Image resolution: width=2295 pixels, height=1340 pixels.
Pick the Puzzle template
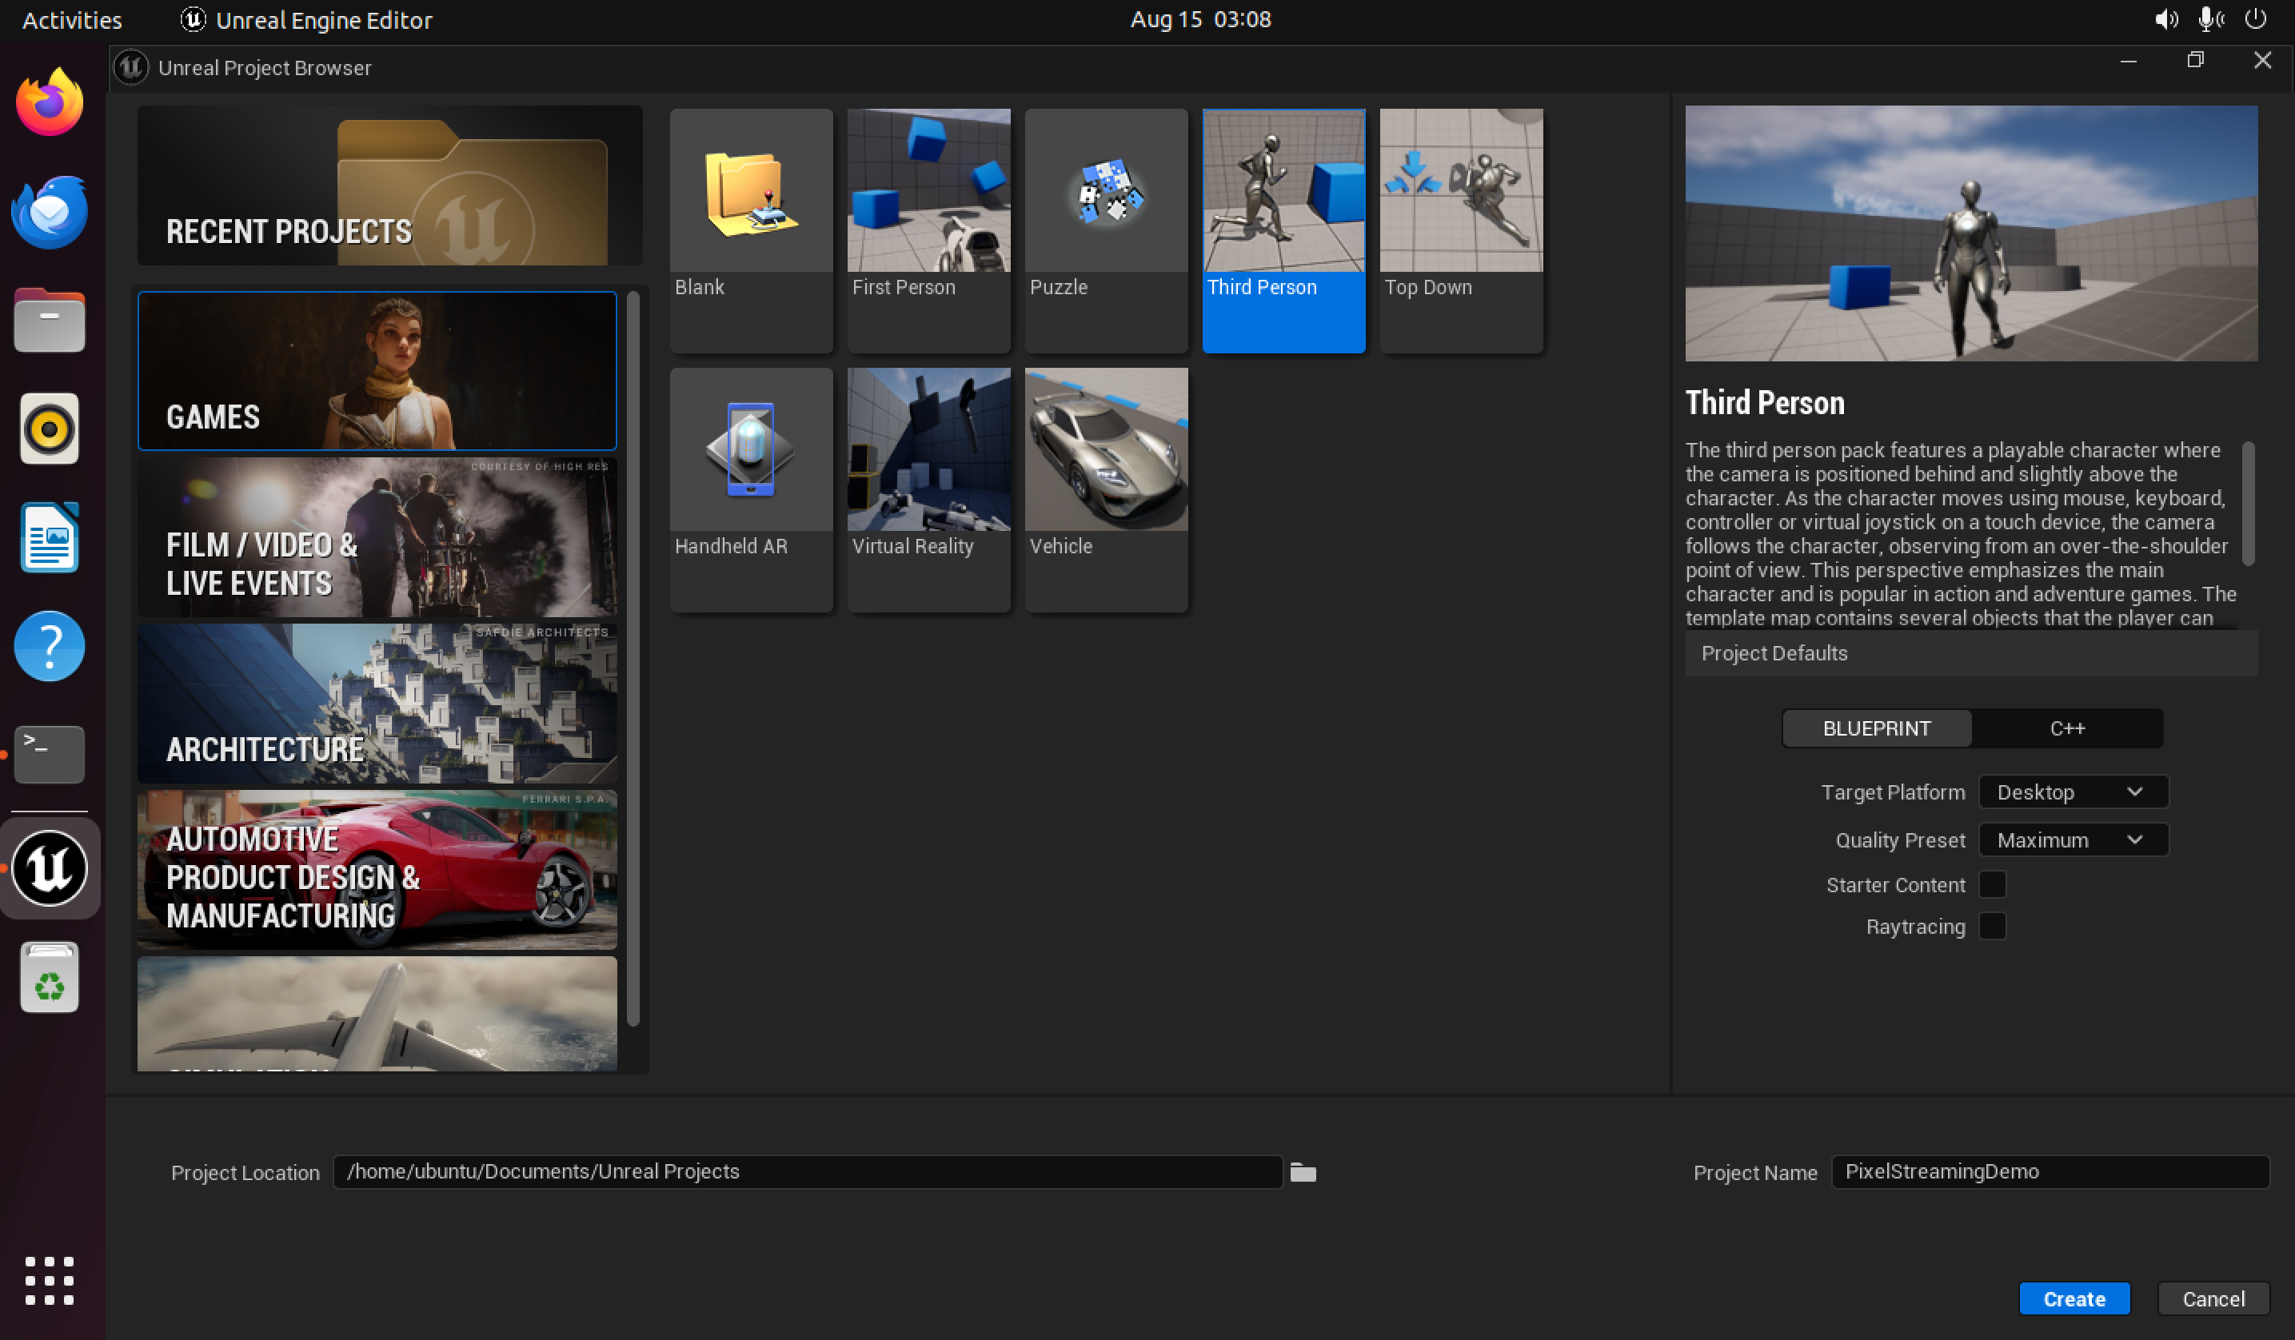click(1106, 230)
